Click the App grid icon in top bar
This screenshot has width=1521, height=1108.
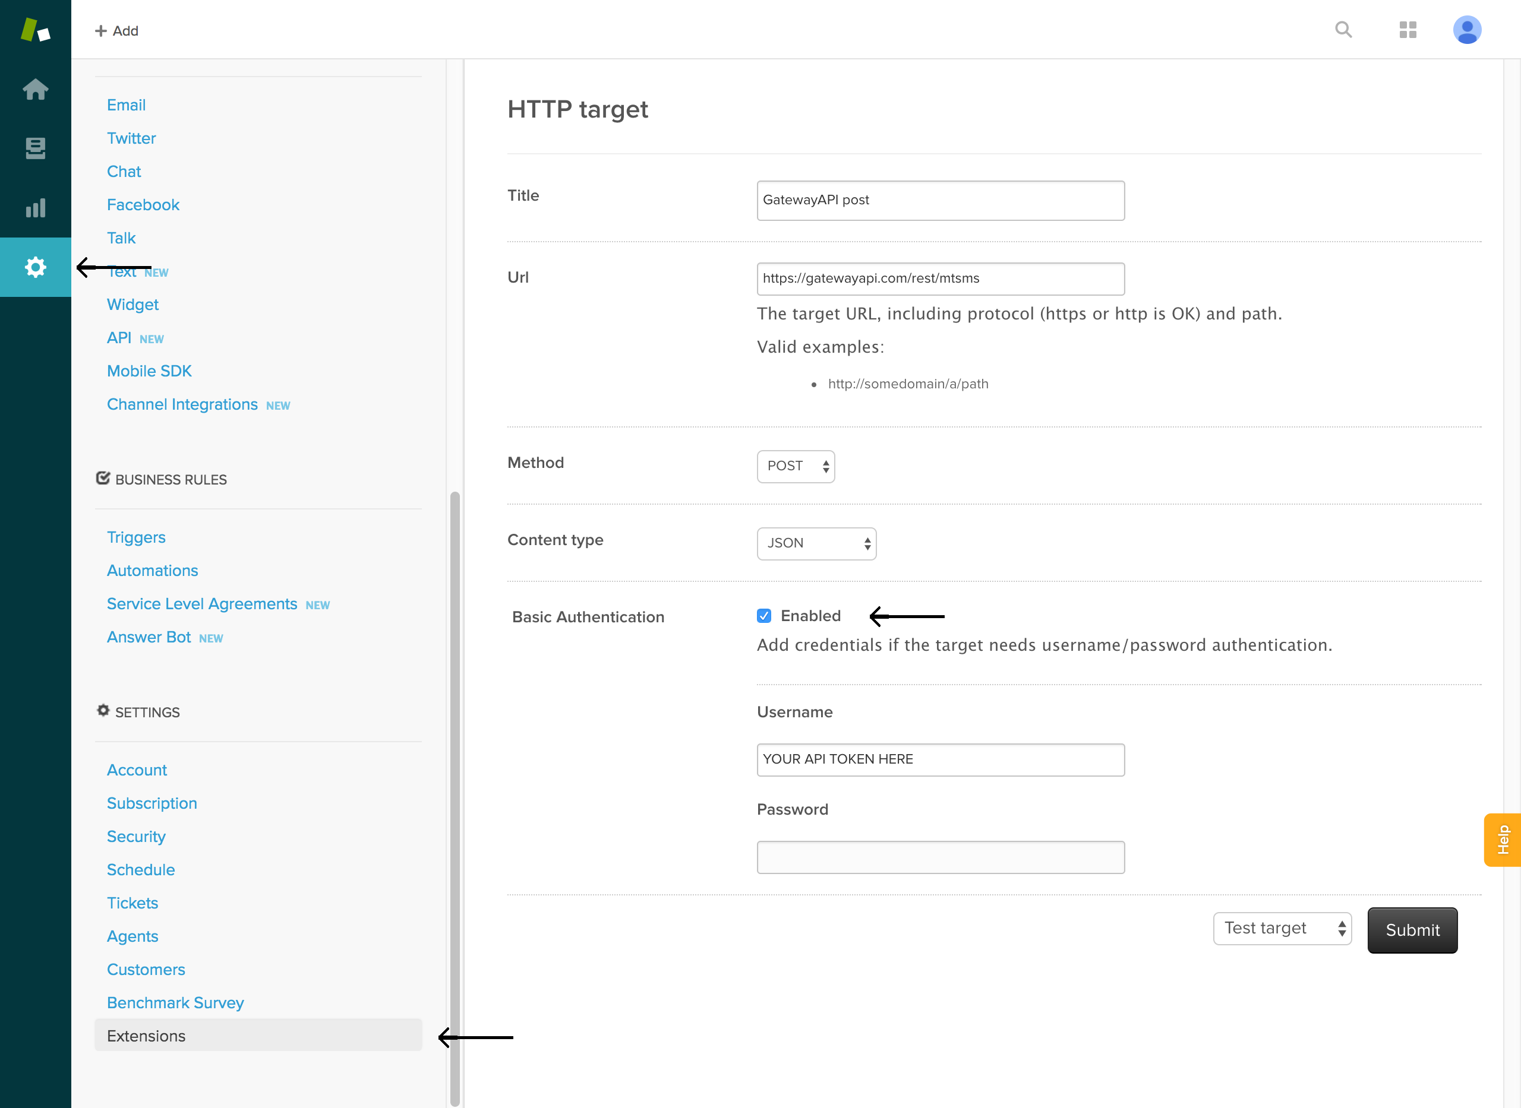click(1409, 32)
